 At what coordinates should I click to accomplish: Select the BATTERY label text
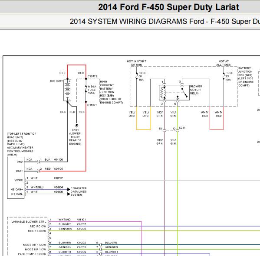[56, 81]
